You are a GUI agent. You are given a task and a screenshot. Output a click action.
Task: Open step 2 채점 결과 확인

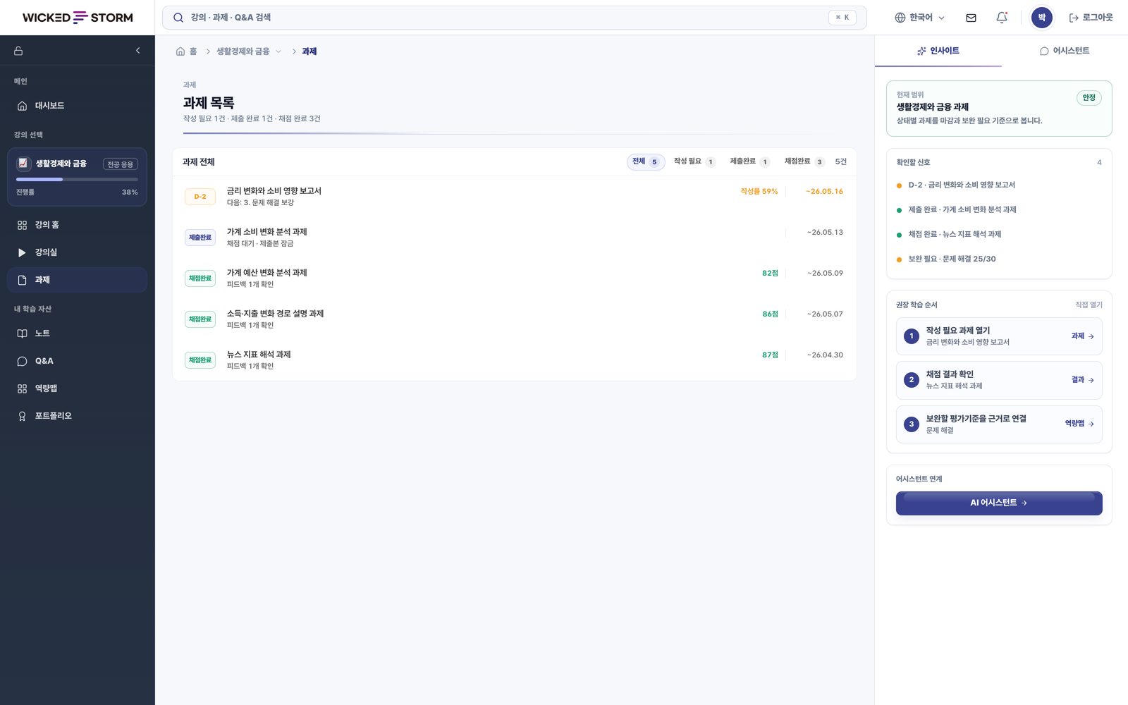[x=999, y=380]
